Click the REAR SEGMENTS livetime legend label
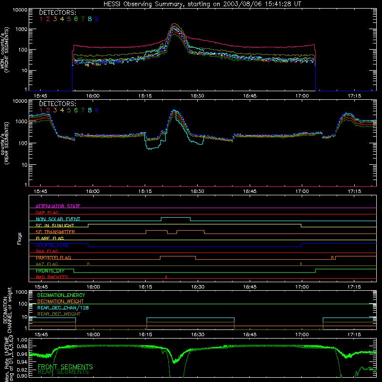382x382 pixels. tap(64, 372)
